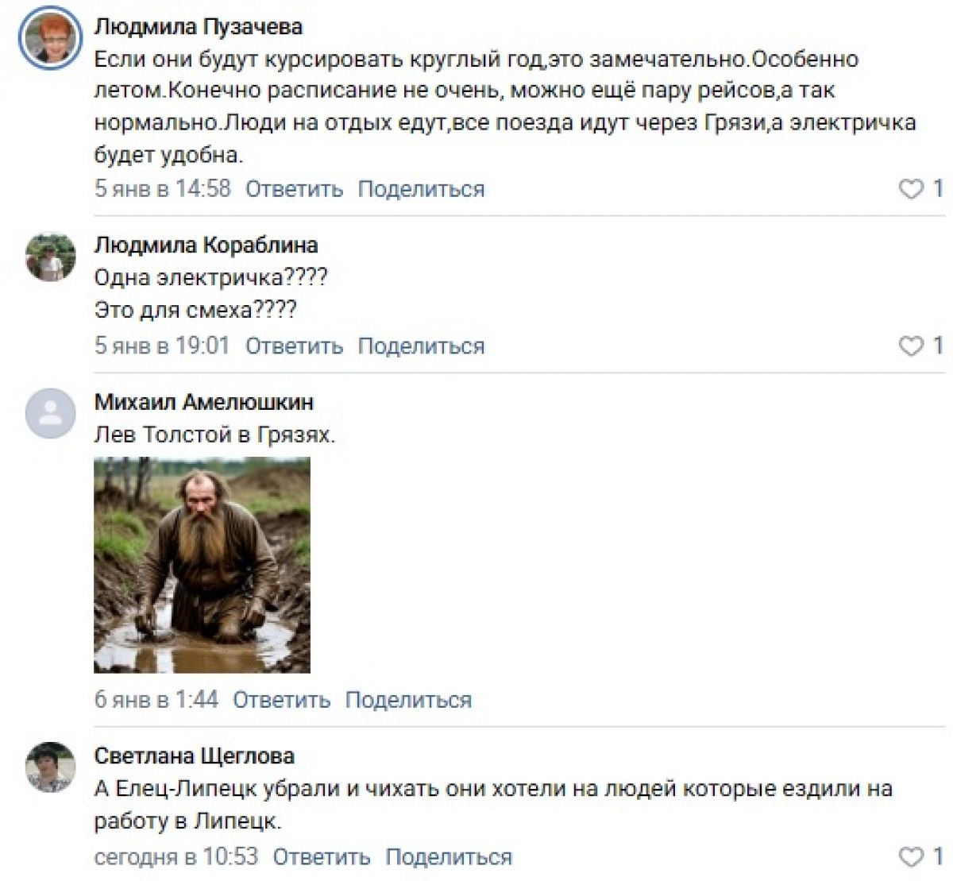
Task: Open the muddy bearded man image
Action: 202,565
